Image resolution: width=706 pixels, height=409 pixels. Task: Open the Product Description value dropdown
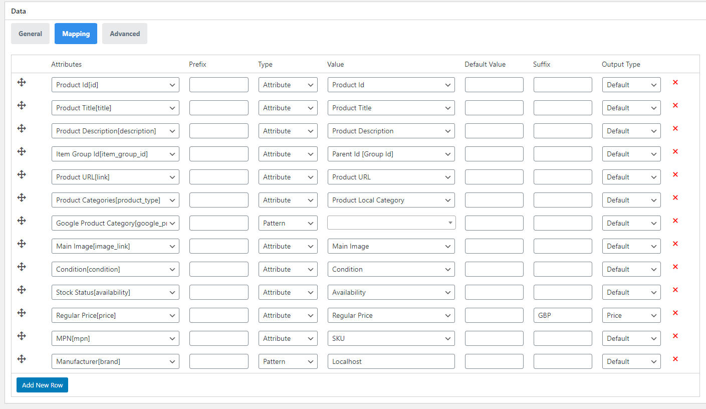pos(391,131)
